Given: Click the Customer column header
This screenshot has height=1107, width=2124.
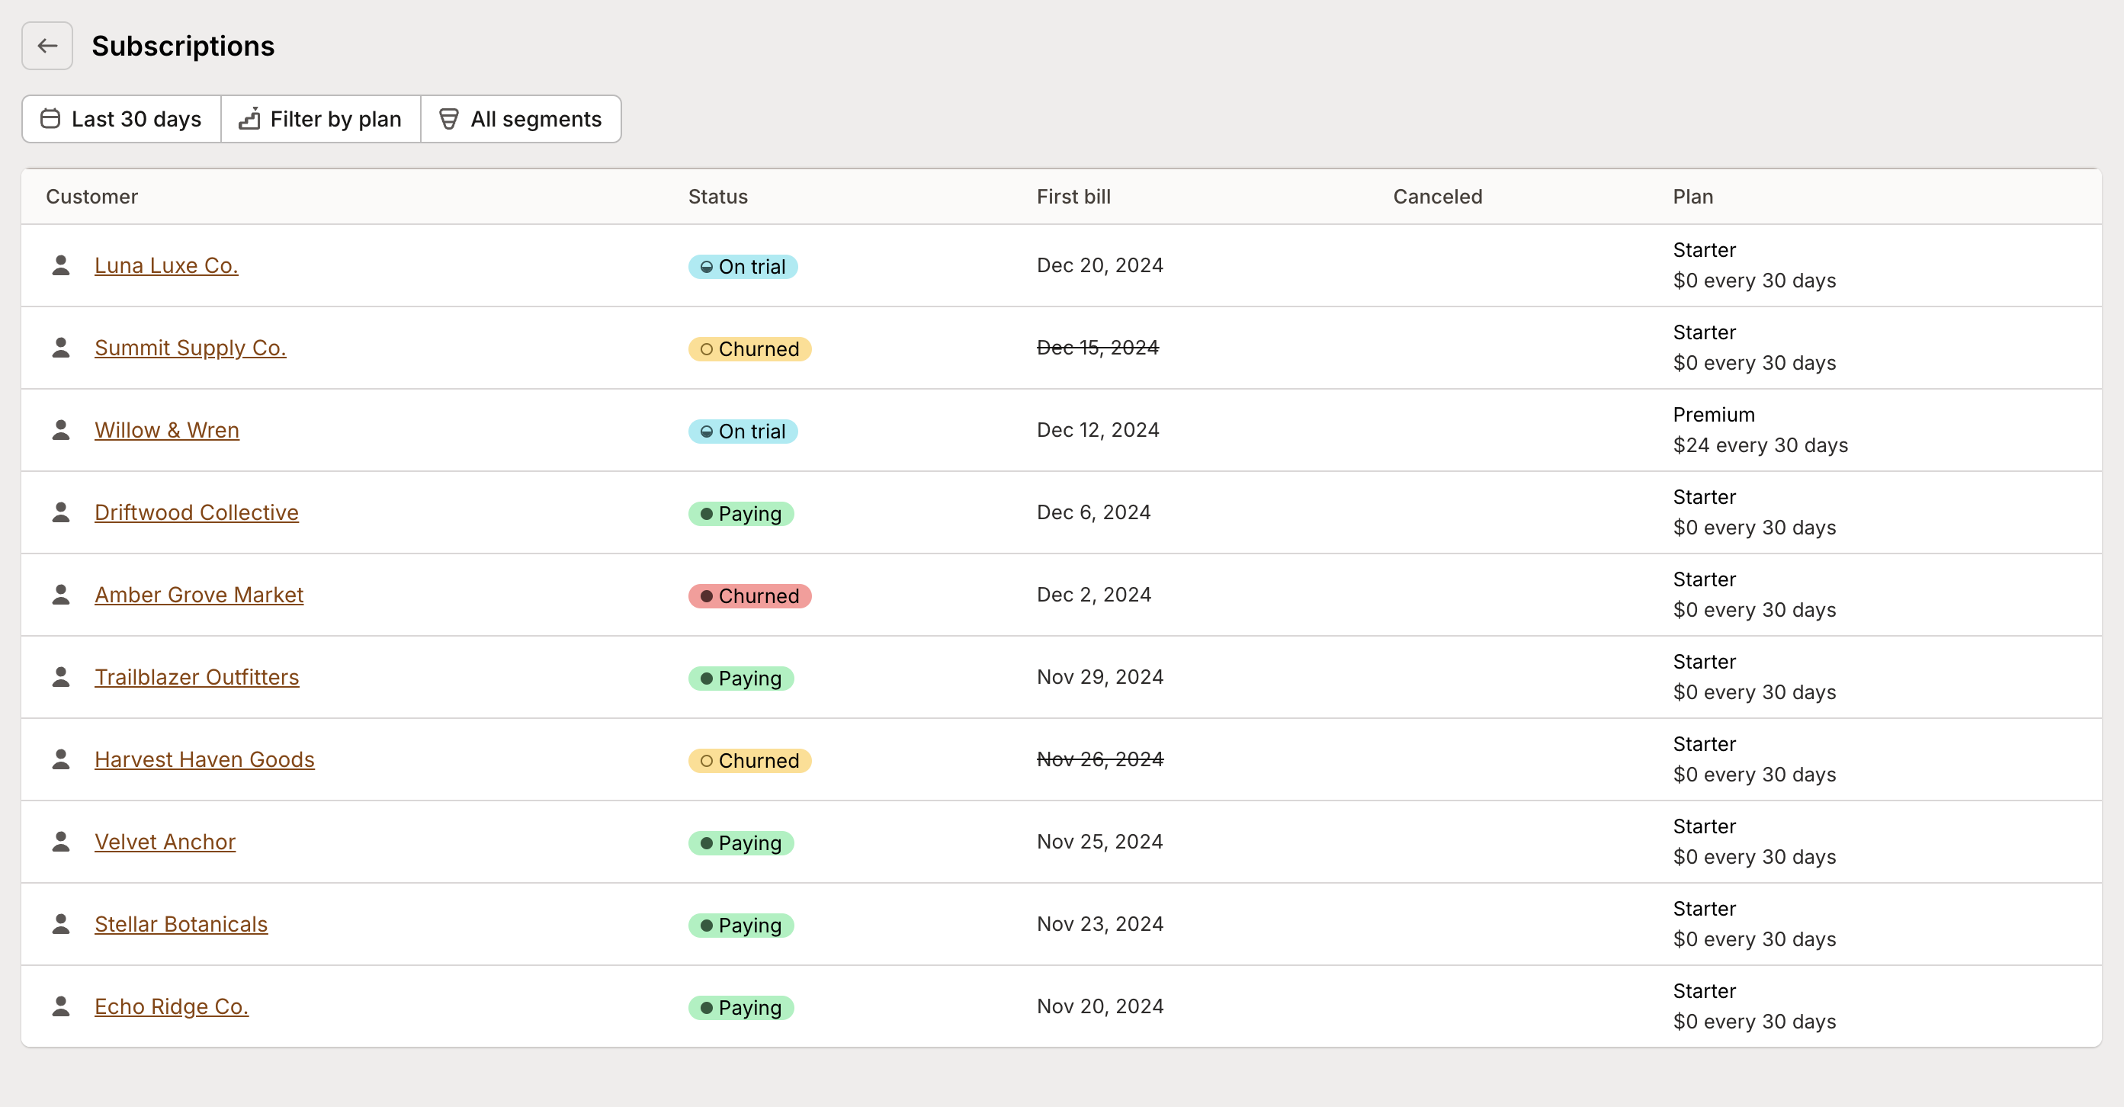Looking at the screenshot, I should tap(91, 197).
